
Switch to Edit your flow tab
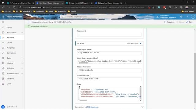tap(108, 3)
